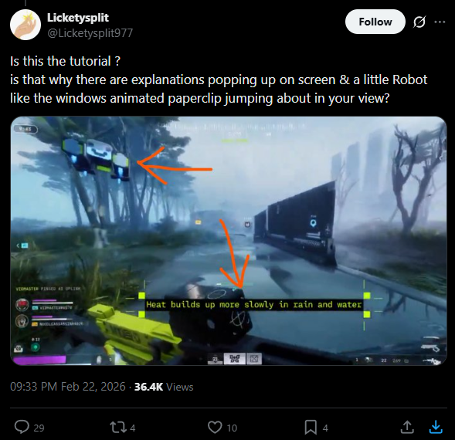Viewport: 455px width, 440px height.
Task: Click the 'Heat builds up more slowly' caption
Action: (x=253, y=305)
